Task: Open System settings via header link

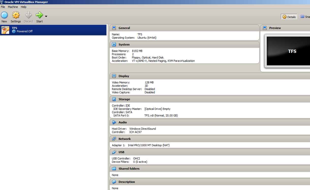Action: pyautogui.click(x=124, y=45)
